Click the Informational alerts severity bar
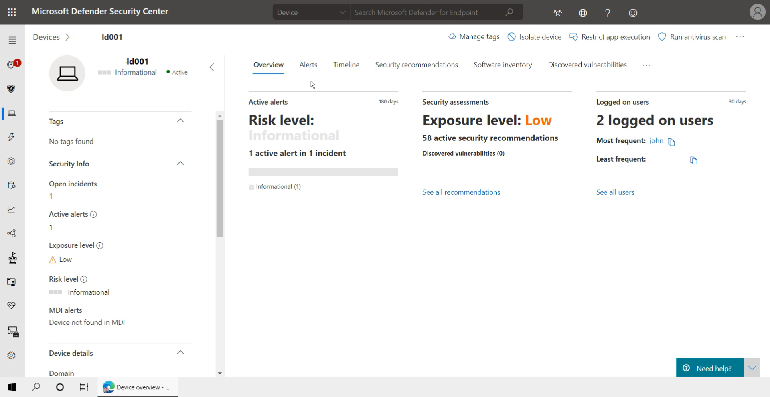Screen dimensions: 770x397 coord(323,172)
